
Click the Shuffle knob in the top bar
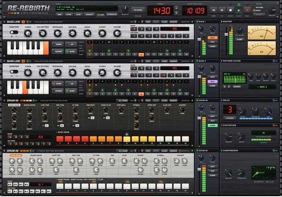point(125,9)
